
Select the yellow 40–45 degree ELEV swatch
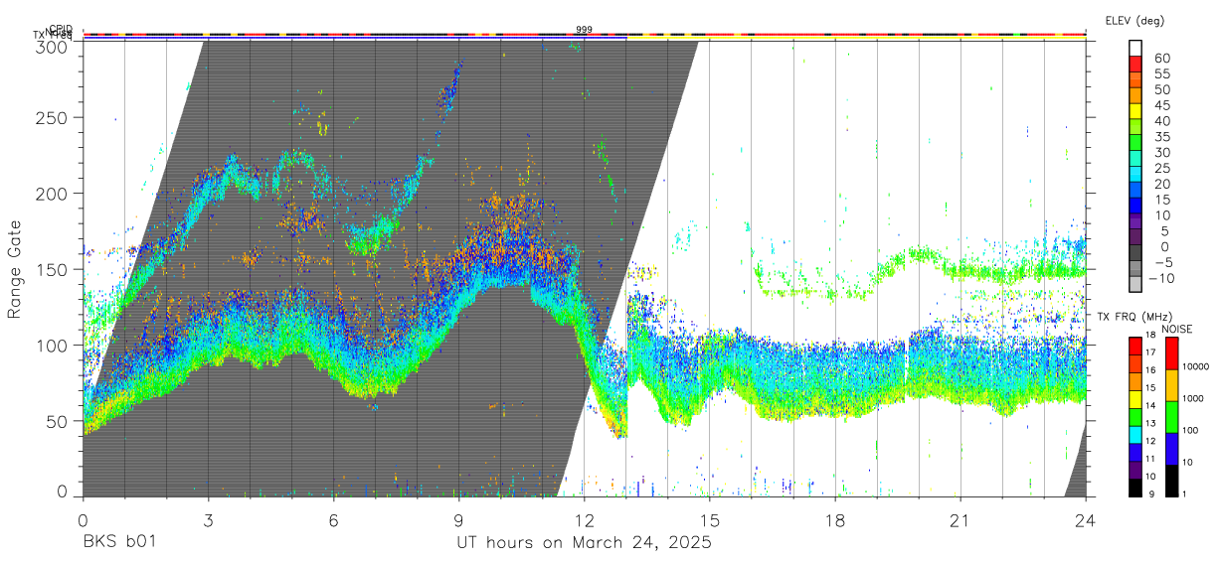(x=1136, y=112)
